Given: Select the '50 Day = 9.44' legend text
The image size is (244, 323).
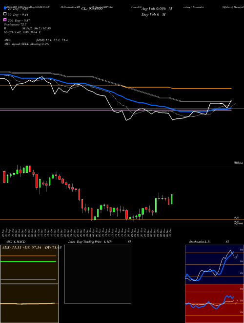Looking at the screenshot, I should tap(18, 15).
